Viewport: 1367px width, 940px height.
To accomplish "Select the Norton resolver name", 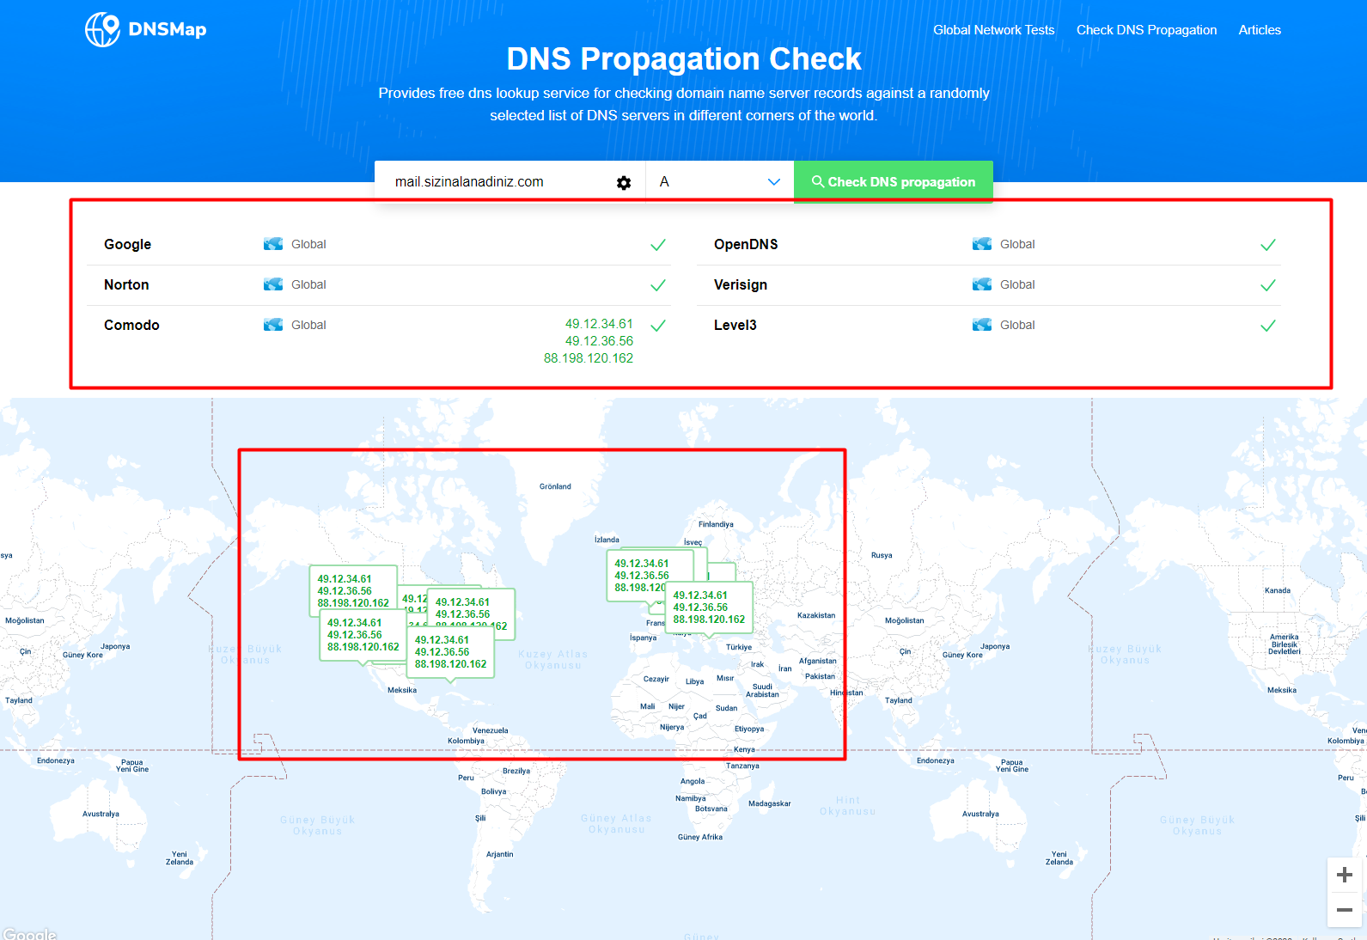I will coord(126,284).
